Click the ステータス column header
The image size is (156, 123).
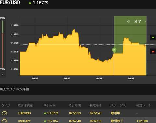[118, 105]
